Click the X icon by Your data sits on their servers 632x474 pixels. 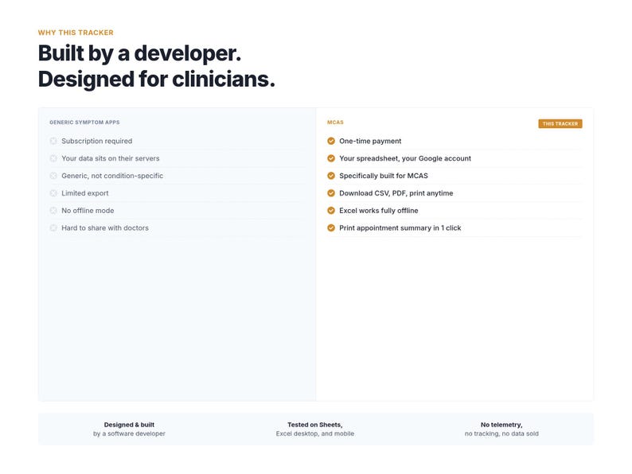pos(53,158)
